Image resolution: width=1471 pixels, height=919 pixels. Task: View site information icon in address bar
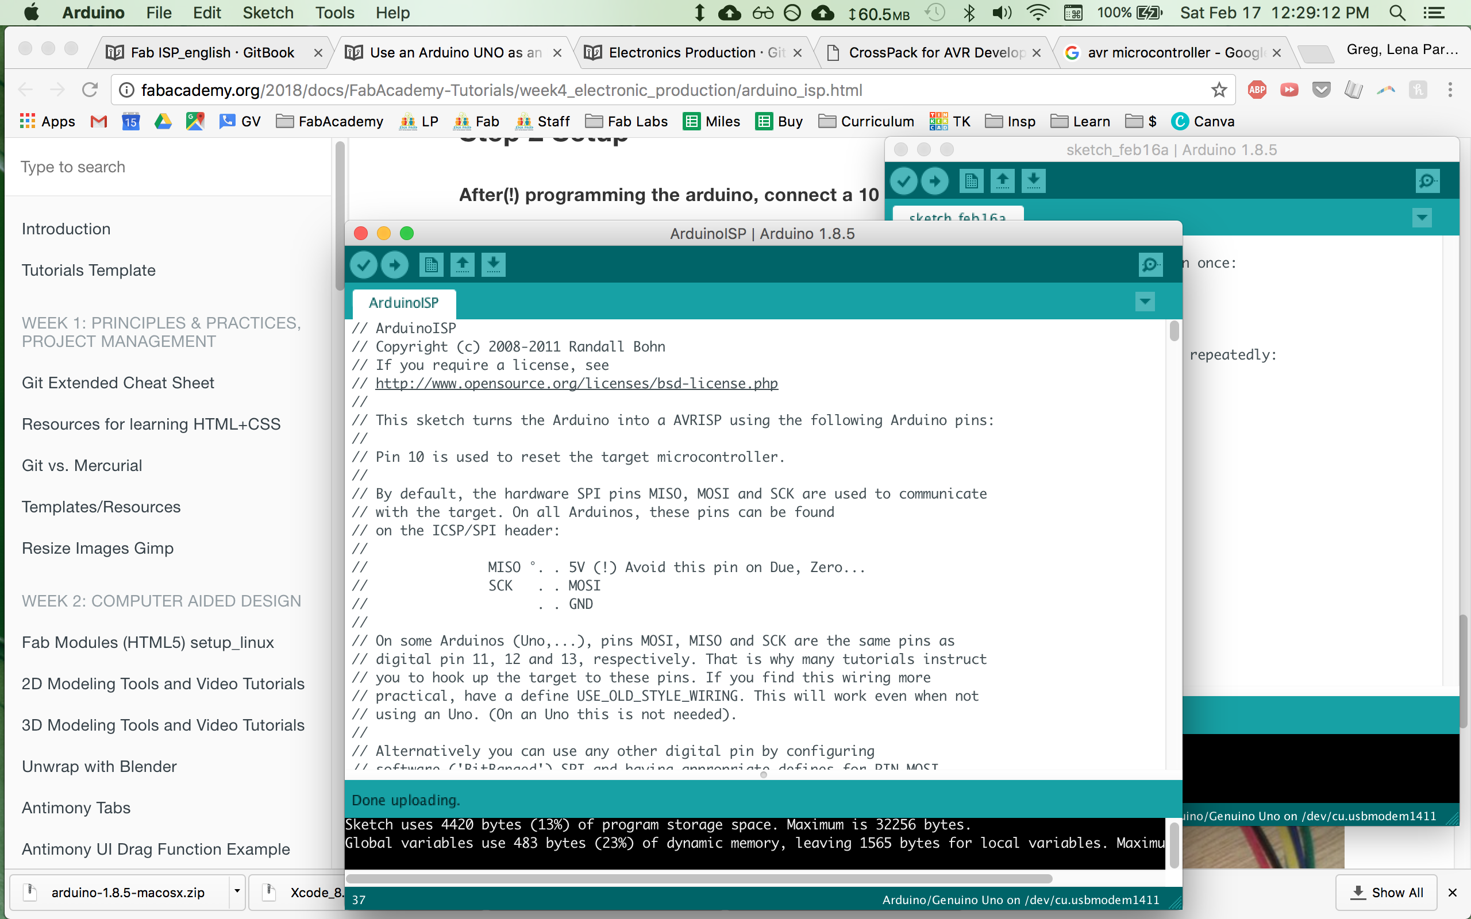126,90
